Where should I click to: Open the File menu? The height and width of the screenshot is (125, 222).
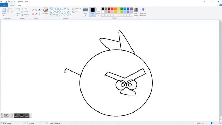[x=4, y=5]
